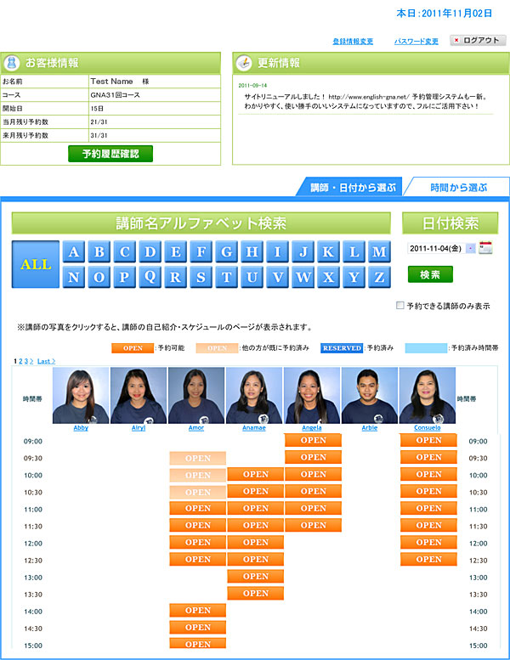Click Amor's faded 09:30 OPEN slot
The width and height of the screenshot is (510, 660).
[197, 459]
